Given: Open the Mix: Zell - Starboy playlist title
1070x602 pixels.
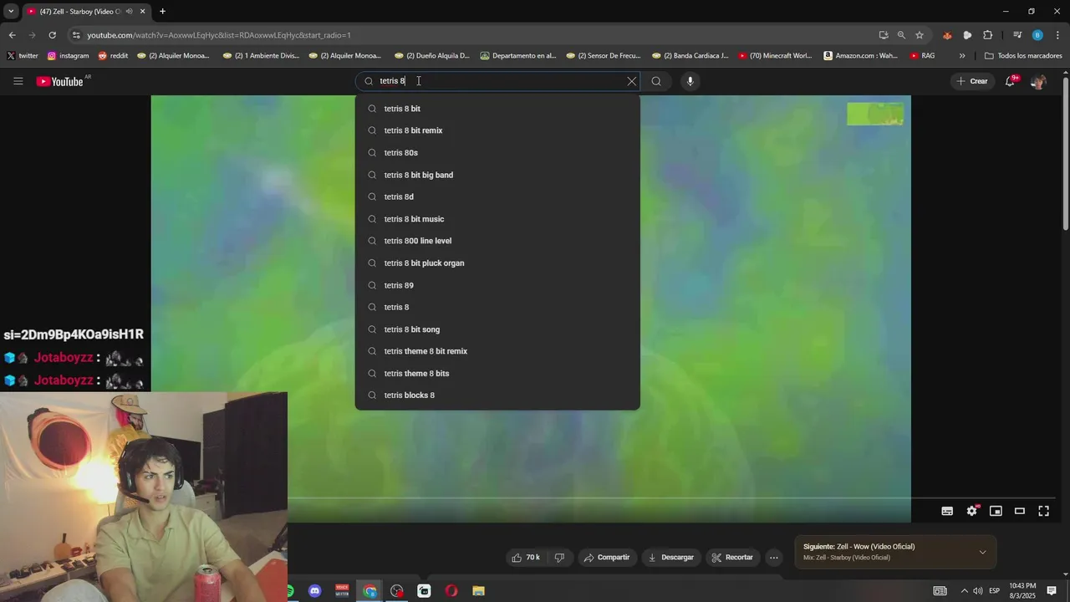Looking at the screenshot, I should coord(847,558).
